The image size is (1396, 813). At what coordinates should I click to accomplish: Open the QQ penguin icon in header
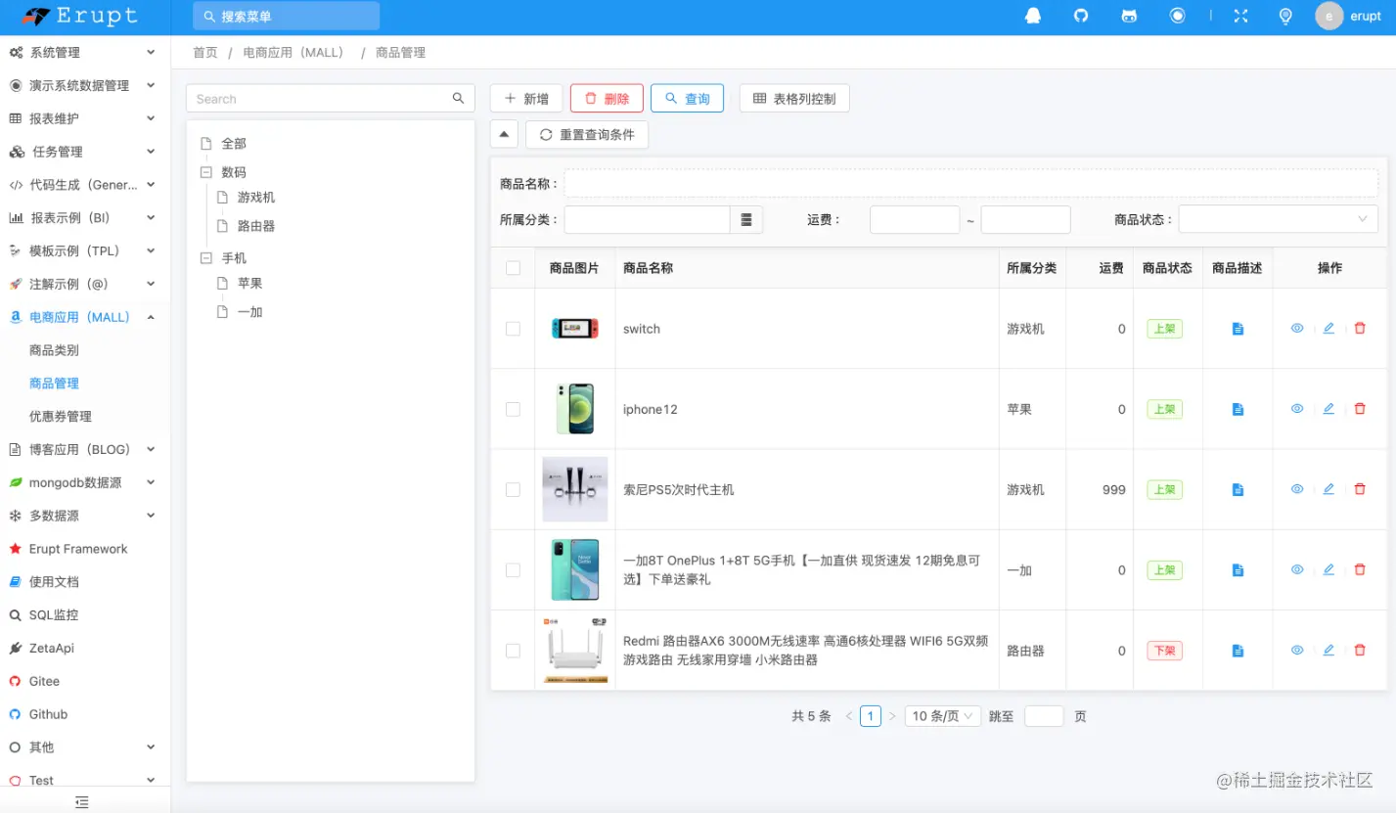1033,16
